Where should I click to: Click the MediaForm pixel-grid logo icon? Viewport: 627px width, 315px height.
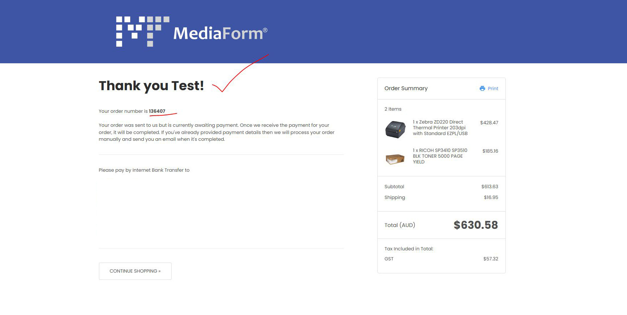click(142, 32)
